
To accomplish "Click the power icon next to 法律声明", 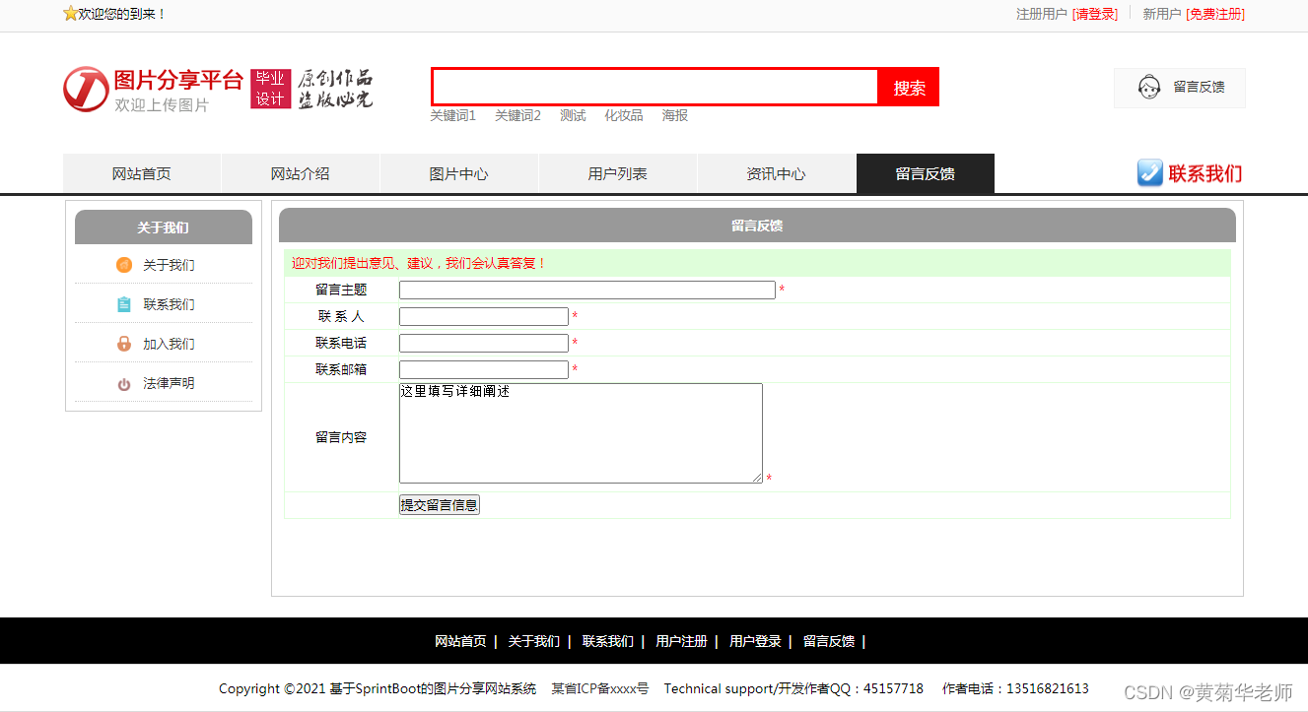I will [124, 384].
